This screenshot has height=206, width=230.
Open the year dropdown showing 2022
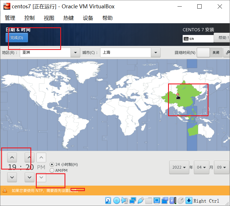tap(179, 167)
